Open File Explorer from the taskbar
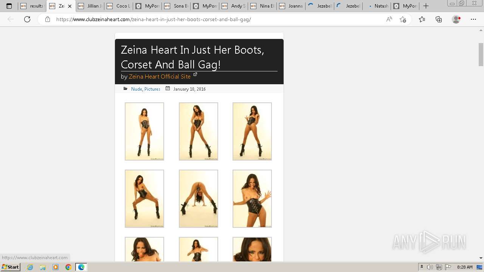 (x=43, y=267)
